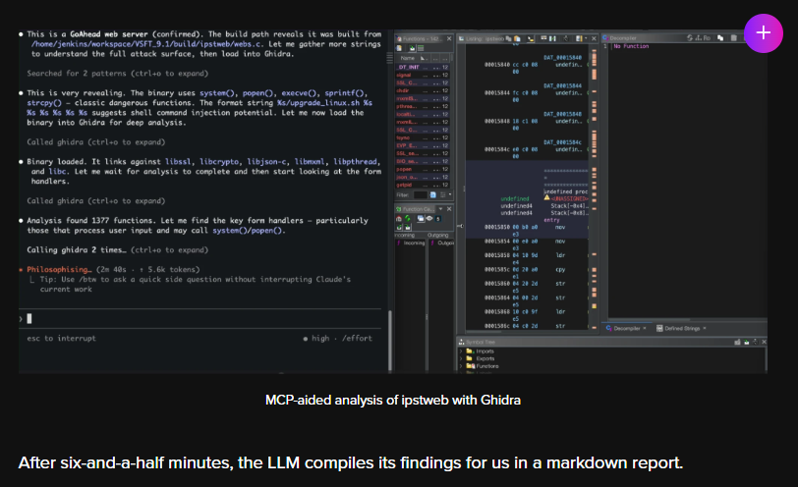Screen dimensions: 798x487
Task: Close the Defined Strings tab
Action: click(705, 328)
